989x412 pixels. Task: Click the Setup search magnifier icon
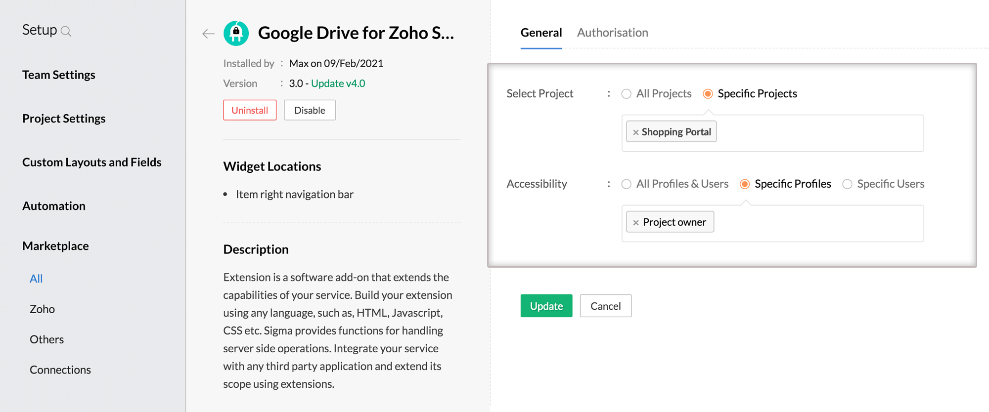point(66,32)
